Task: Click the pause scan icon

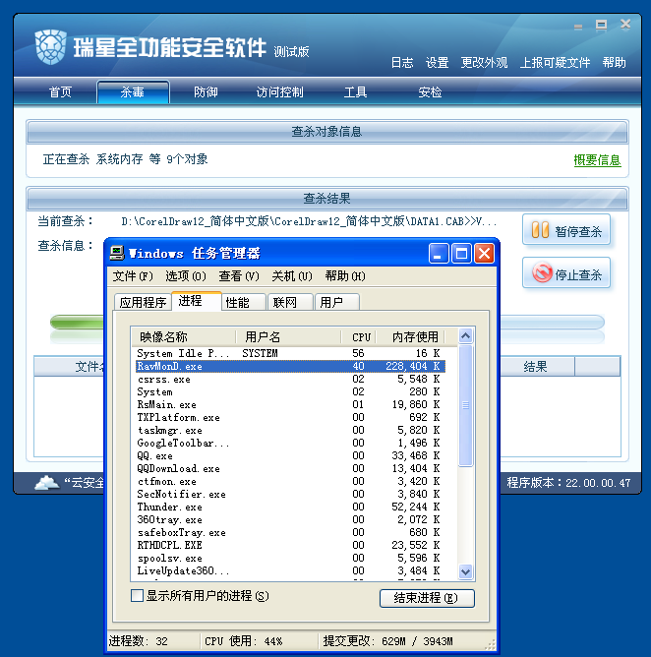Action: click(x=540, y=230)
